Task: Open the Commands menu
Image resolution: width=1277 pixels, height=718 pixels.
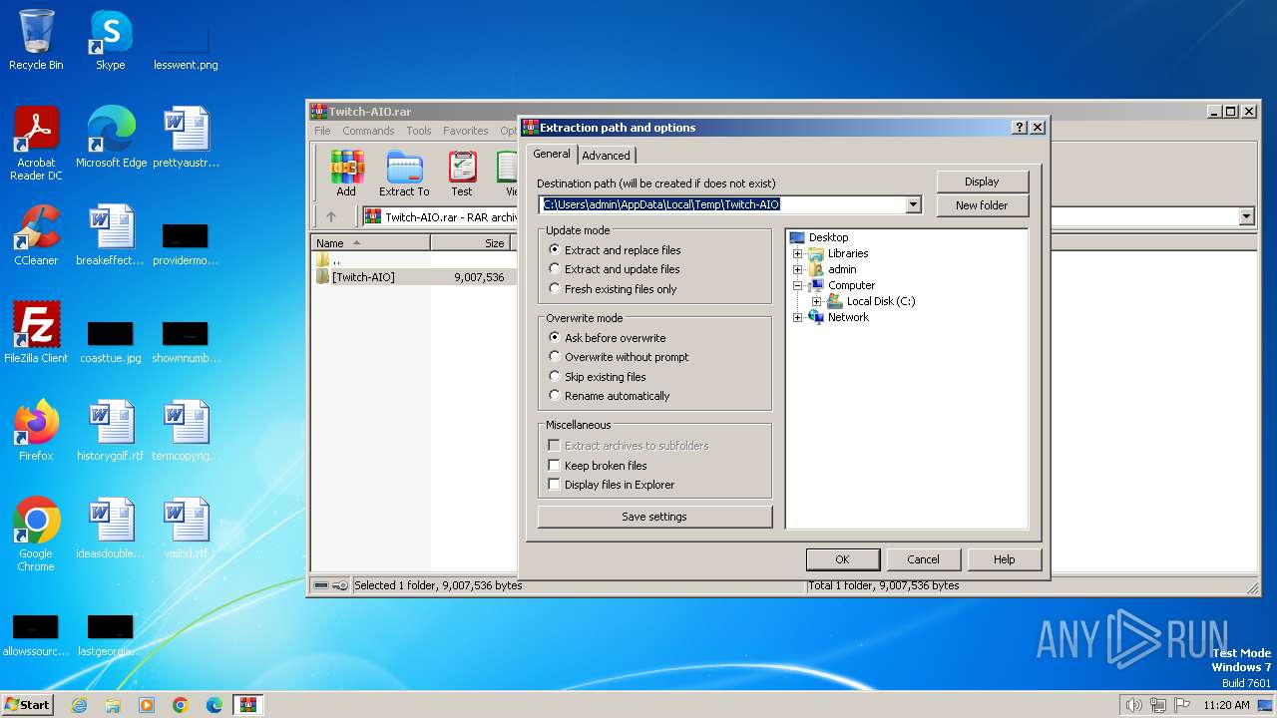Action: [x=368, y=131]
